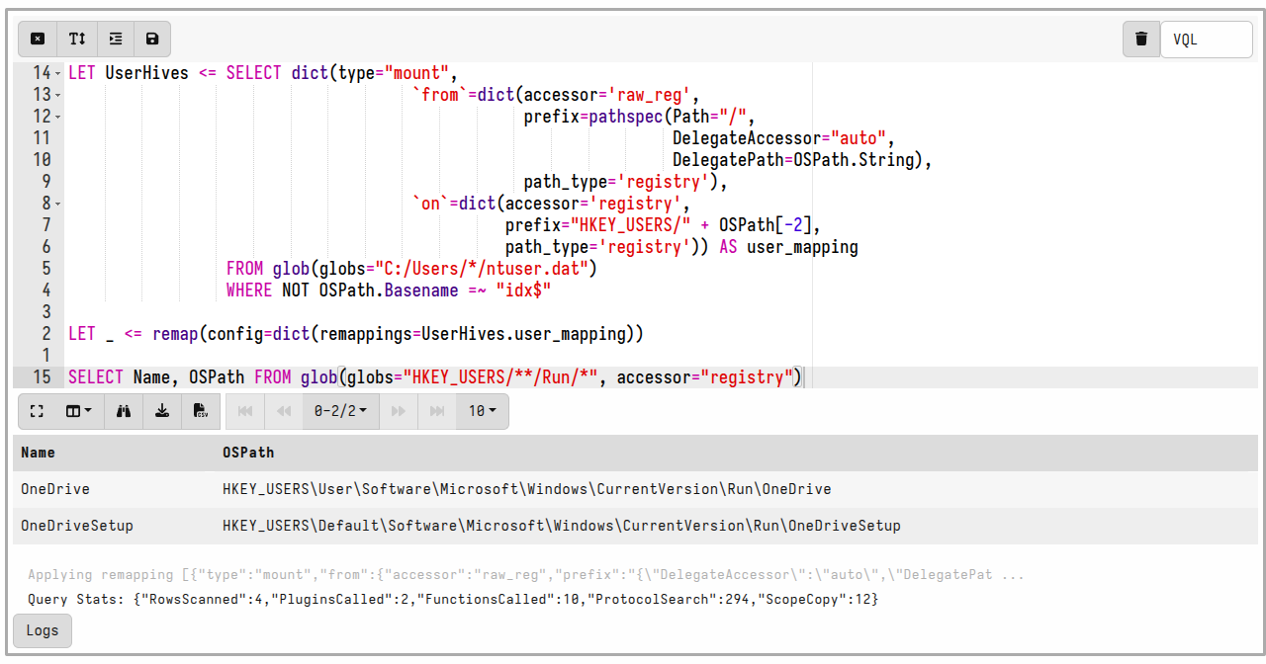This screenshot has width=1266, height=664.
Task: Click the close editor X icon
Action: (x=38, y=39)
